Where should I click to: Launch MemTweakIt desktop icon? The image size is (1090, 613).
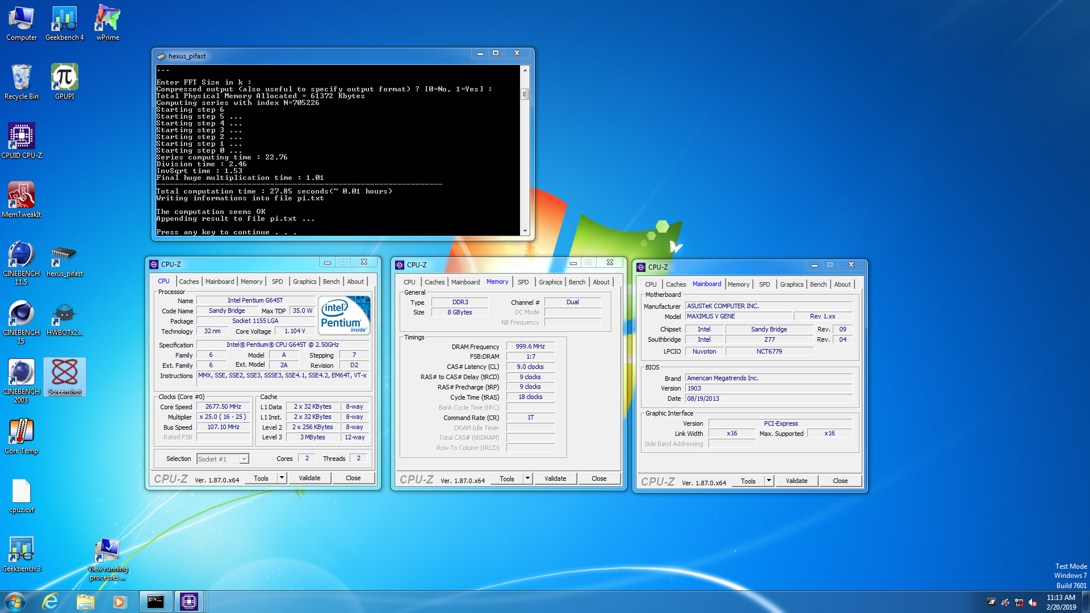point(22,200)
